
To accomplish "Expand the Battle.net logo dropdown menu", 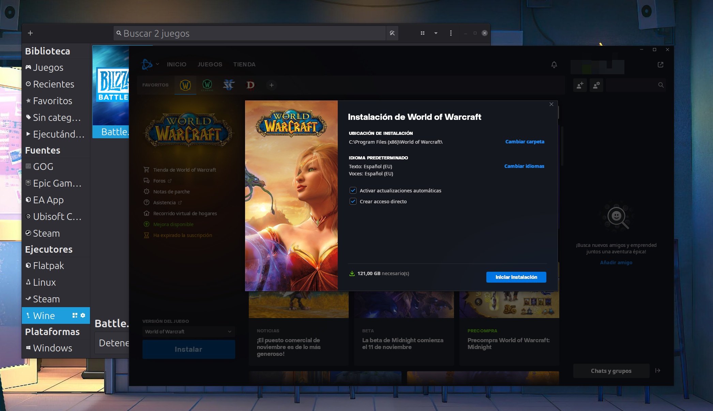I will click(157, 64).
